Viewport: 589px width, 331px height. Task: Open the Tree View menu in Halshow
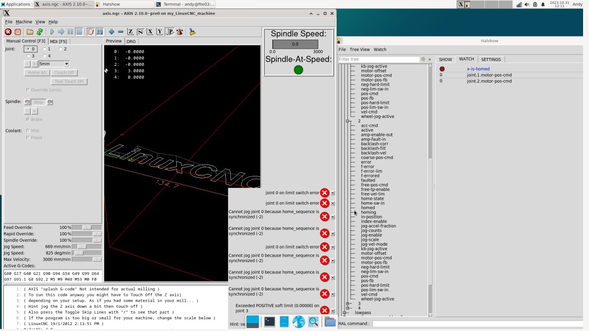[x=359, y=49]
